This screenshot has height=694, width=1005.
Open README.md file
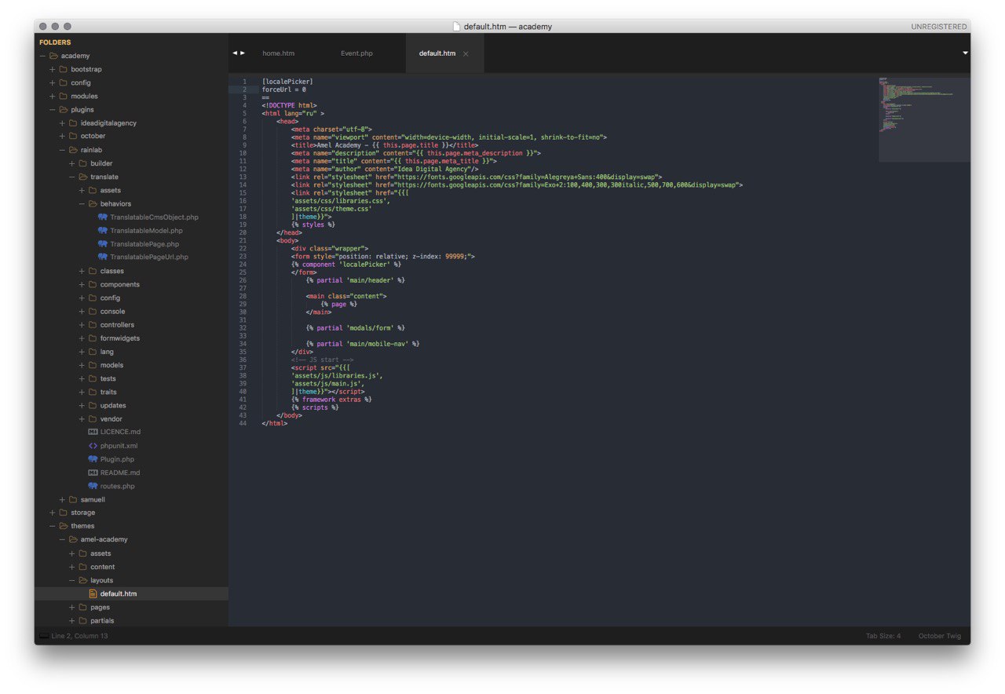[120, 473]
